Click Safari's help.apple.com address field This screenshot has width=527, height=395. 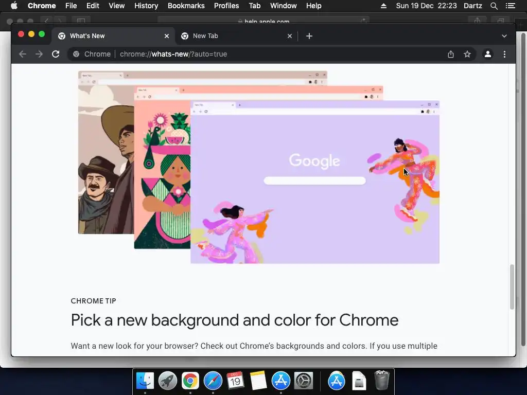pos(263,21)
